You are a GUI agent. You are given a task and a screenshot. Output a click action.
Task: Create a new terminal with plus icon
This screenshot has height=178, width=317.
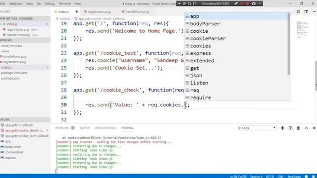(282, 128)
